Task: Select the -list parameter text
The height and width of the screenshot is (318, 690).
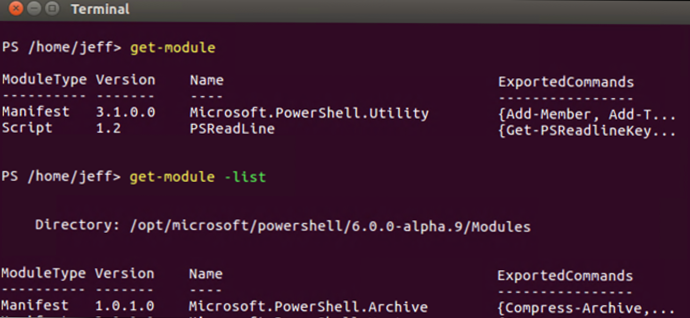Action: (x=246, y=176)
